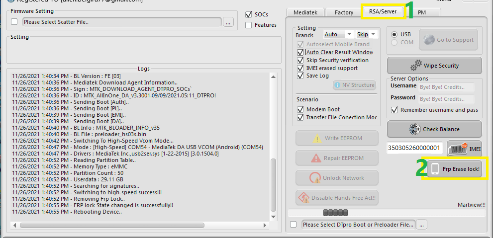Click log line 'Rebooting Device..'
This screenshot has width=493, height=238.
[x=67, y=212]
